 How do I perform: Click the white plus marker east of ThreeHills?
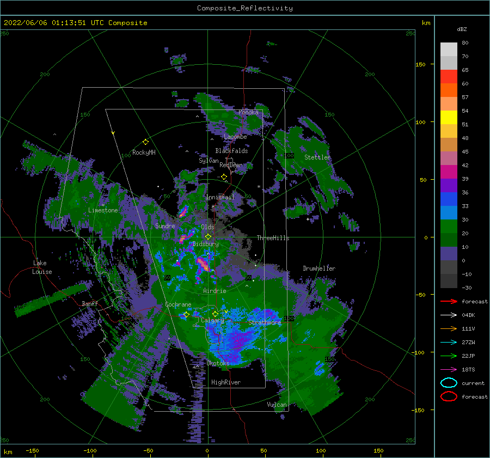[308, 219]
